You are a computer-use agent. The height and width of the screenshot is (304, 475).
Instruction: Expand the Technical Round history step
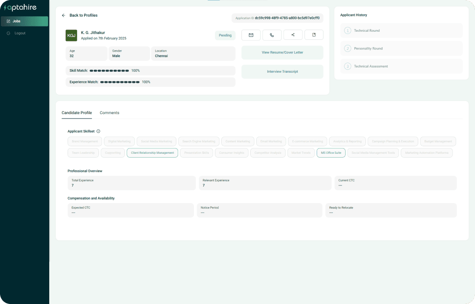pyautogui.click(x=401, y=31)
